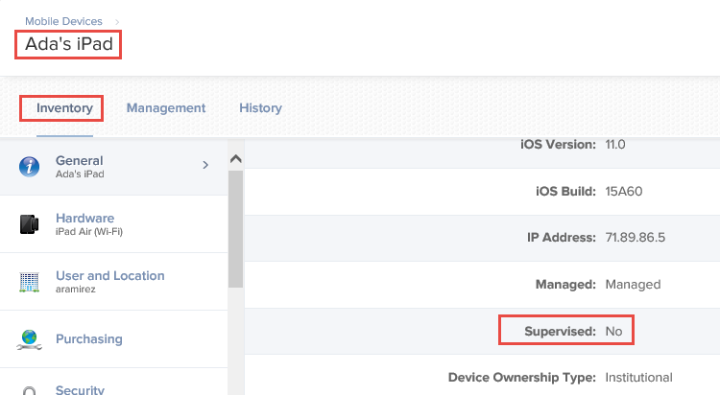The height and width of the screenshot is (395, 720).
Task: Click the sidebar scrollbar thumb
Action: [235, 229]
